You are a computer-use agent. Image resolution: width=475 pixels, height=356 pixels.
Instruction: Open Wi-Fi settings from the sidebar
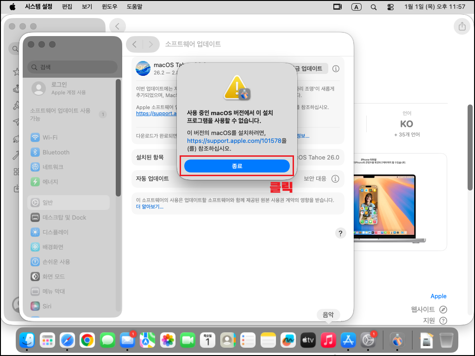tap(69, 137)
